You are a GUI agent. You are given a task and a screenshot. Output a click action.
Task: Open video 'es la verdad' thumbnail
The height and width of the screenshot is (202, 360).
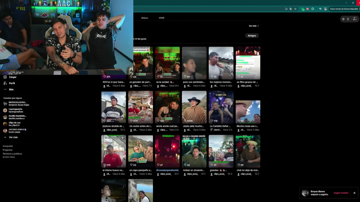[167, 63]
